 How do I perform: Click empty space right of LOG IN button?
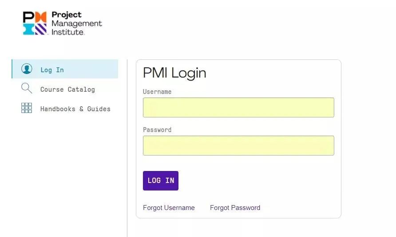(253, 181)
